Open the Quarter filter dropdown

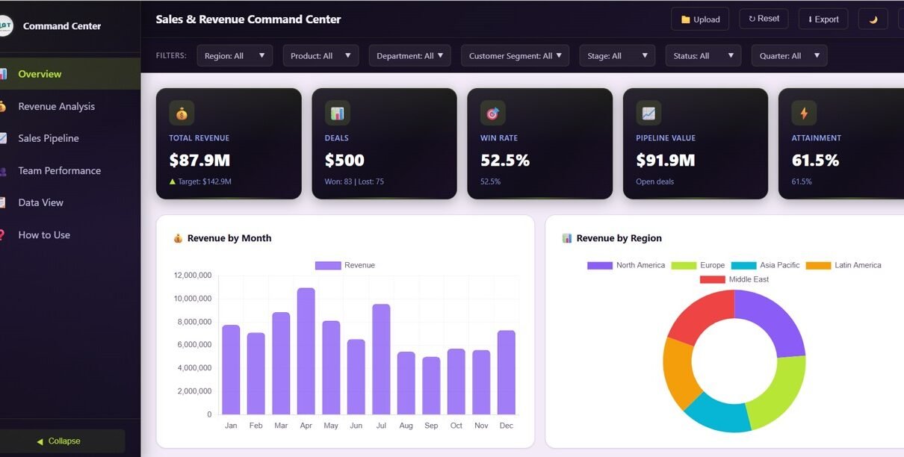(789, 56)
